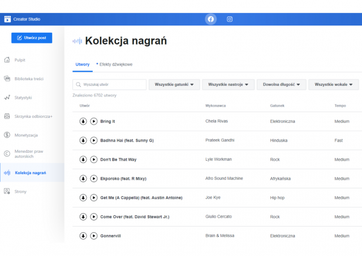Click the Fast tempo value
362x256 pixels.
pos(338,140)
